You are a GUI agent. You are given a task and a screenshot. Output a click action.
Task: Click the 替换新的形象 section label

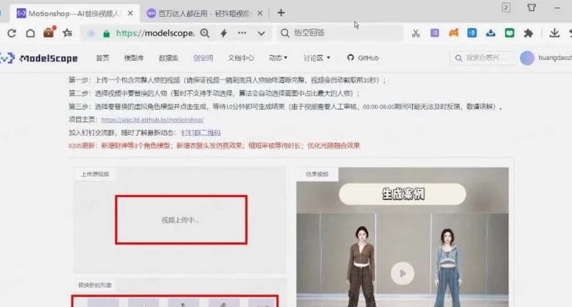click(x=95, y=285)
